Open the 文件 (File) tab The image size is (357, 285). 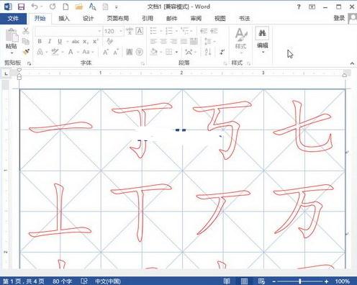pyautogui.click(x=13, y=19)
